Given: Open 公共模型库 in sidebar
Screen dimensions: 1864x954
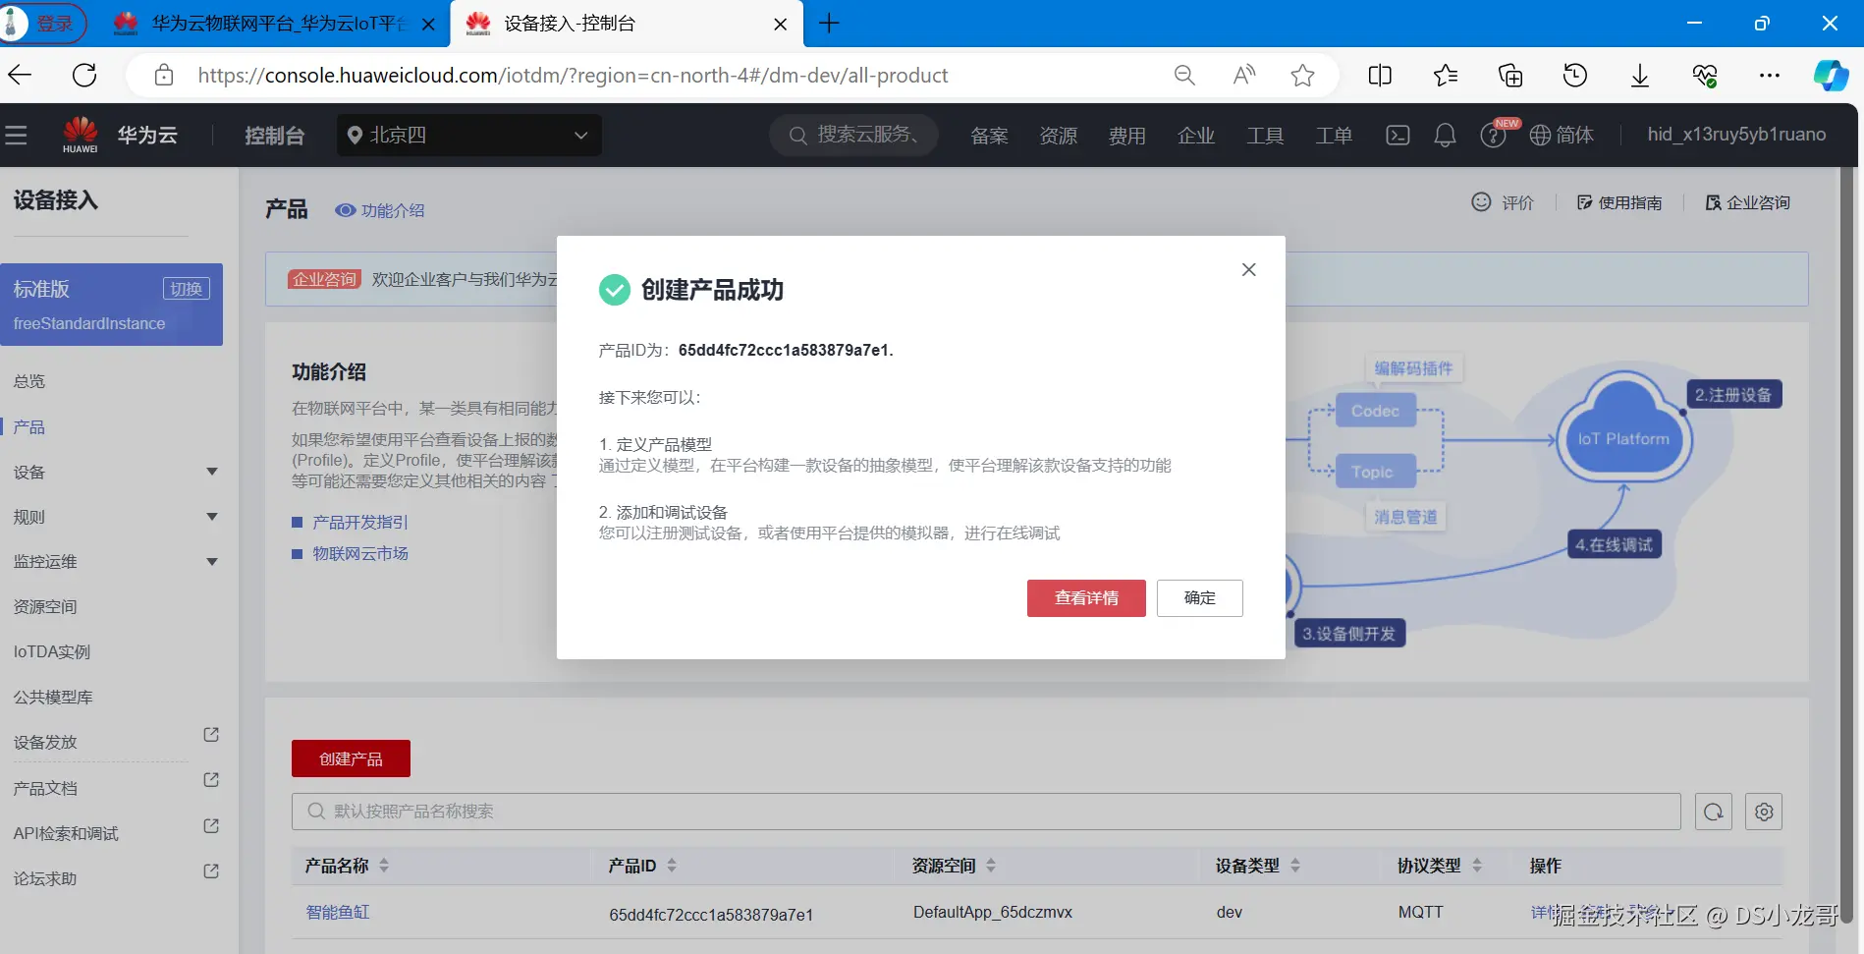Looking at the screenshot, I should click(53, 698).
